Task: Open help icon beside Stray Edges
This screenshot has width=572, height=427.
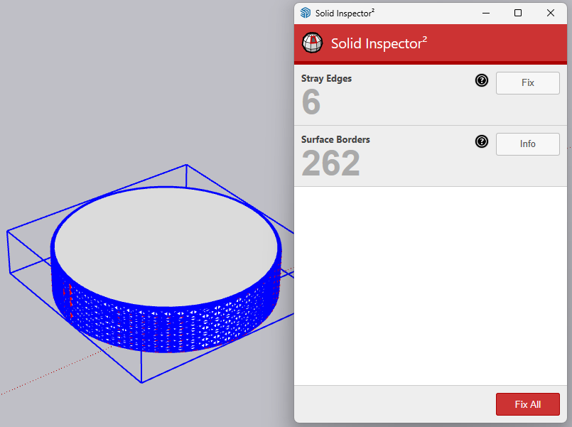Action: click(x=482, y=80)
